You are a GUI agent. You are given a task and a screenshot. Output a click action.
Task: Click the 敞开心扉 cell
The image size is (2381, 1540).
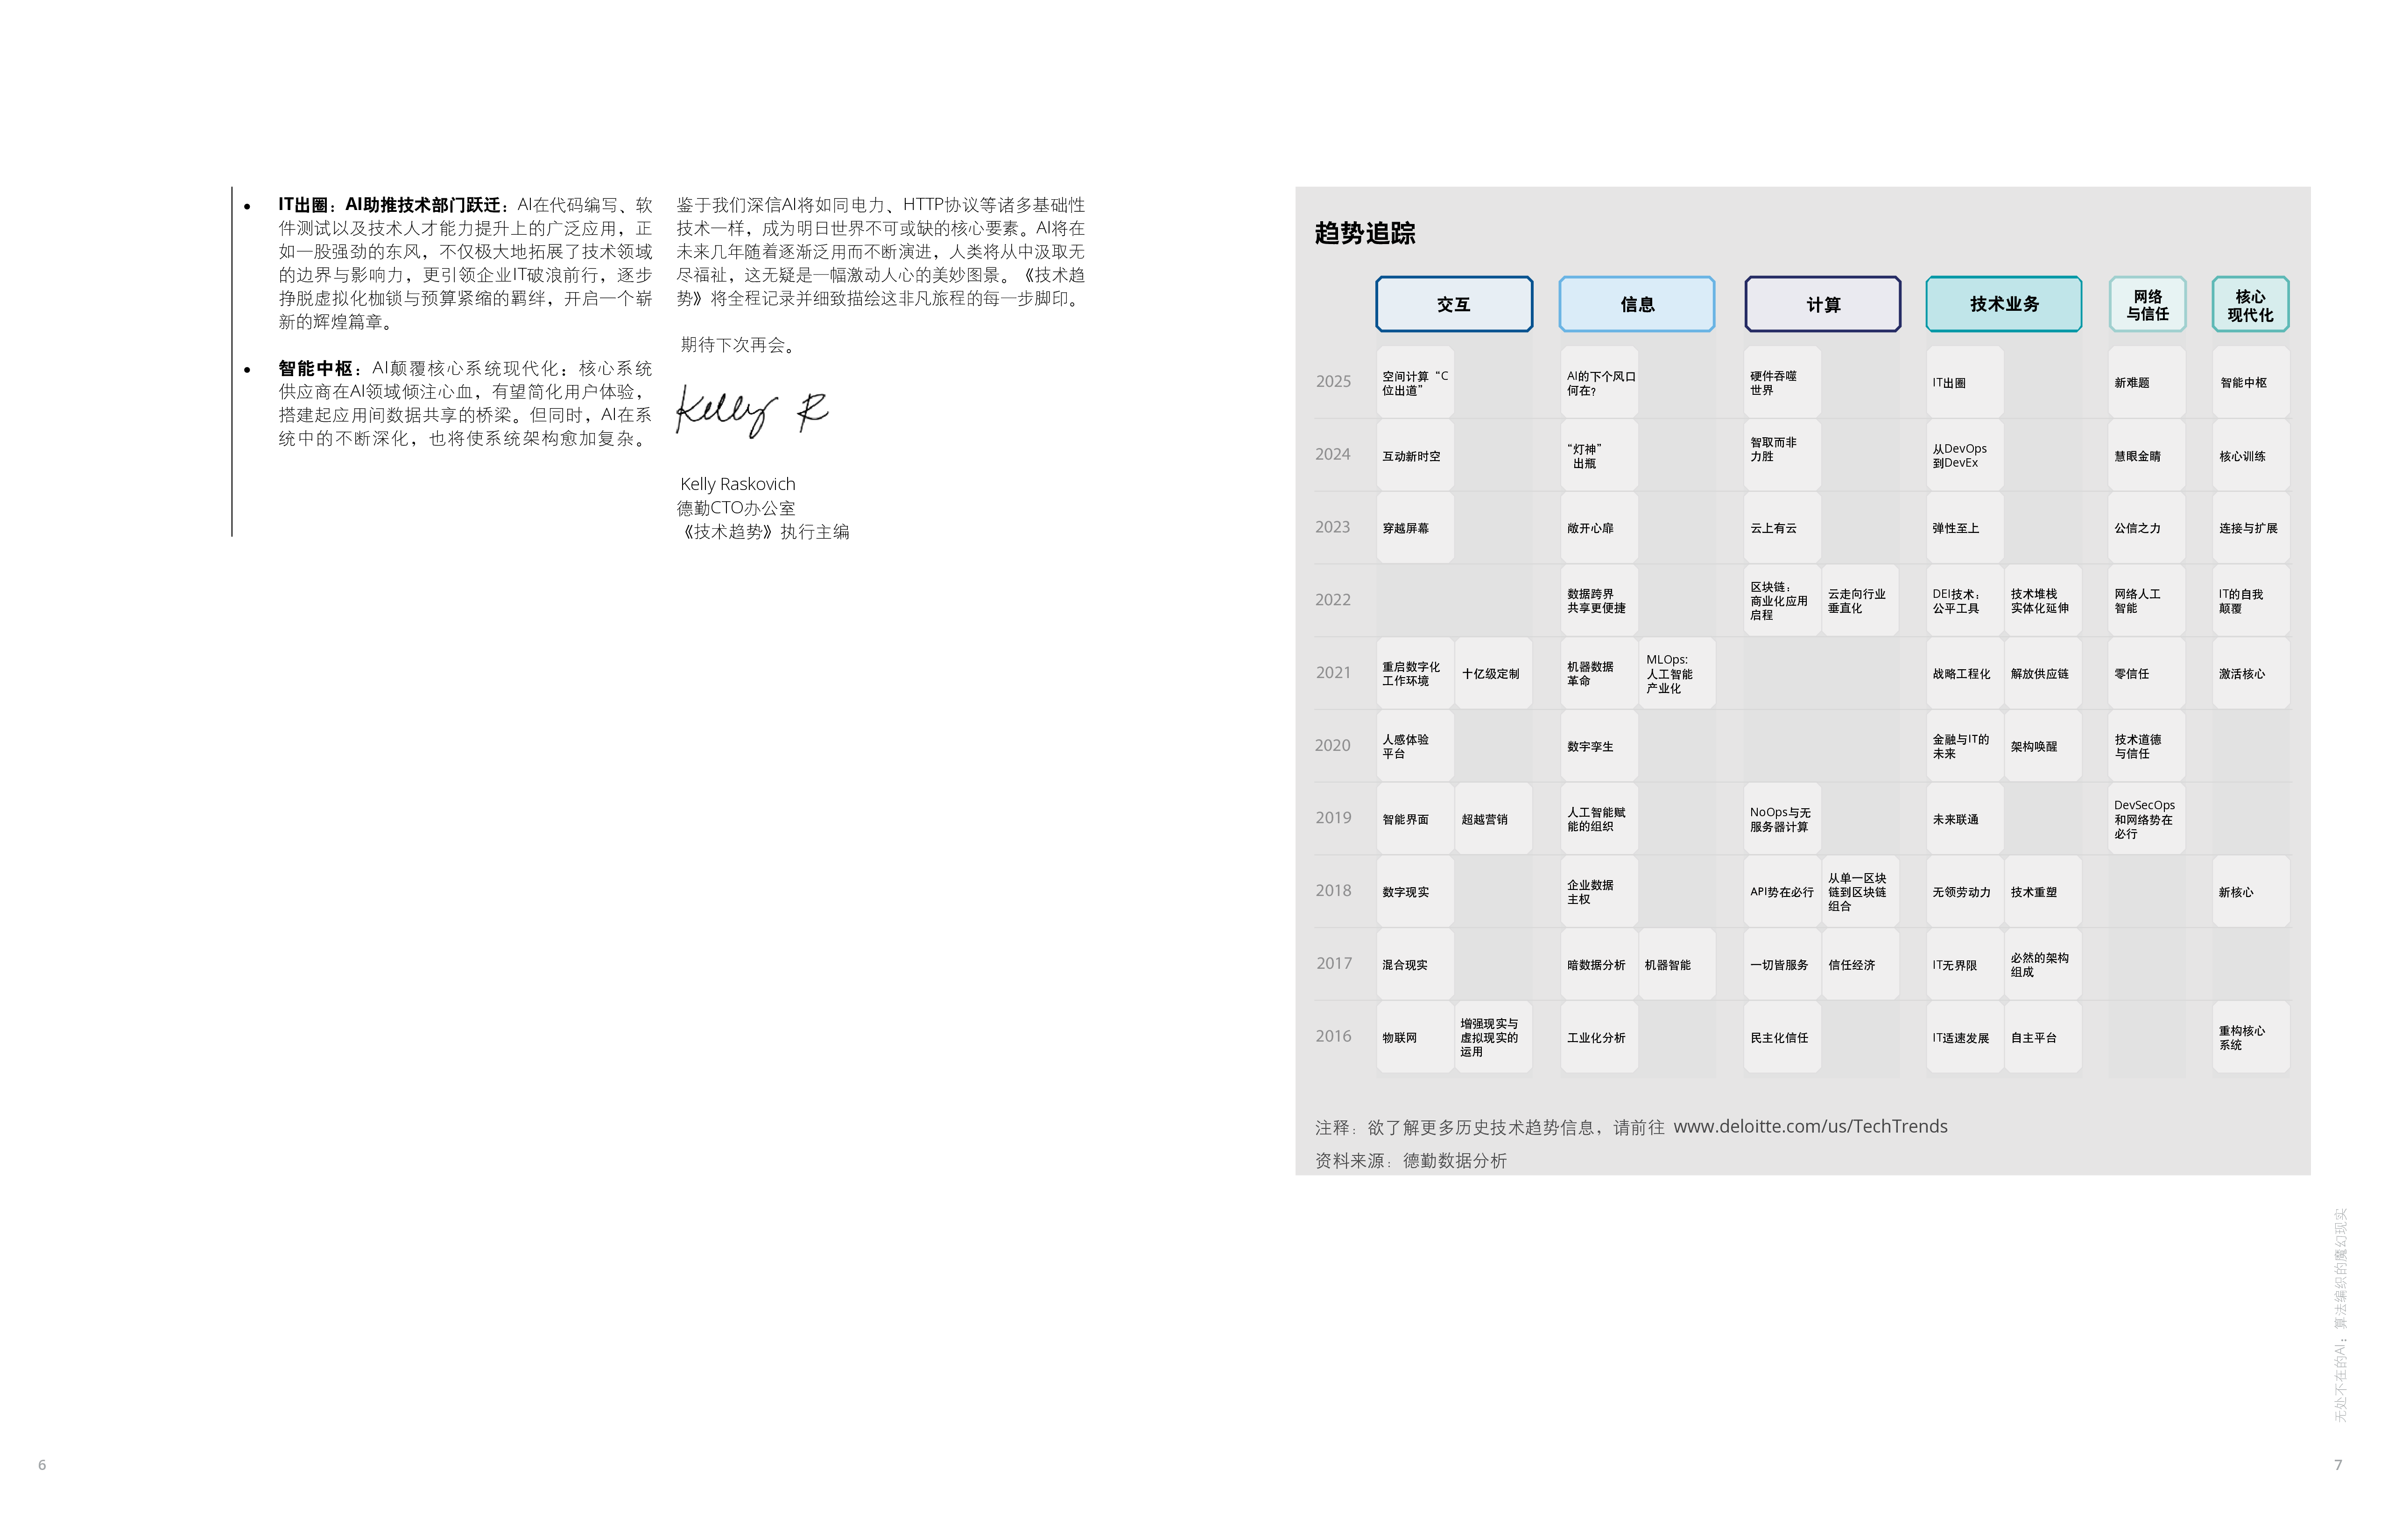pos(1599,527)
